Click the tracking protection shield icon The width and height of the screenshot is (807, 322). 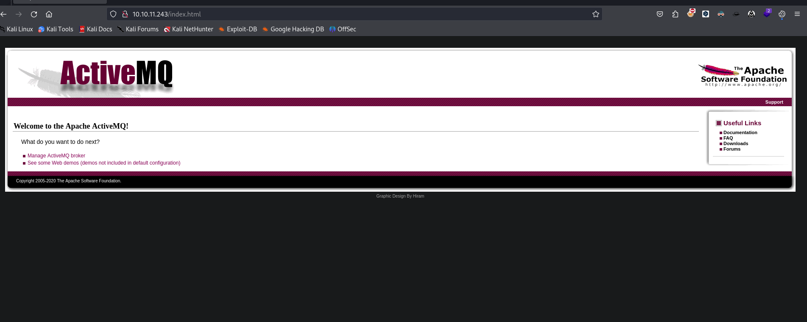tap(113, 14)
